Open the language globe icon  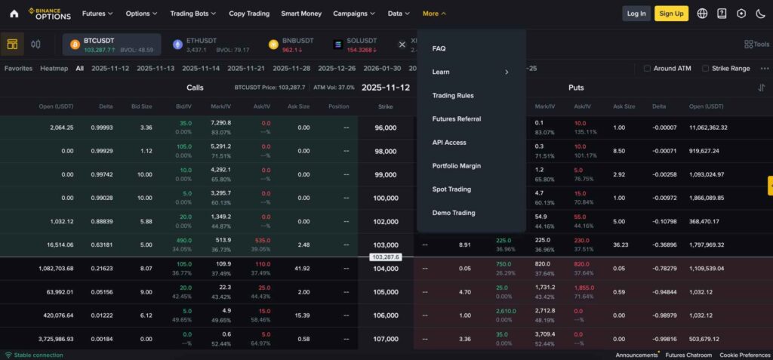coord(702,14)
